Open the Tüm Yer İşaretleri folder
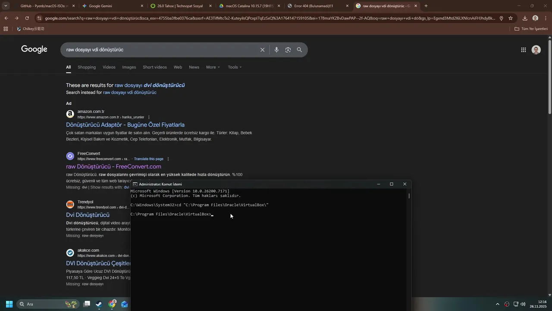The image size is (552, 311). point(531,29)
